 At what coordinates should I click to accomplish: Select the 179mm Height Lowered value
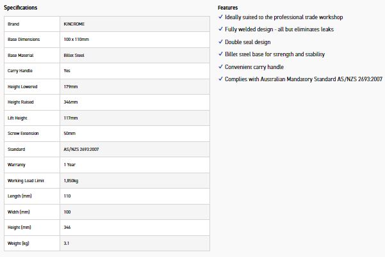70,87
